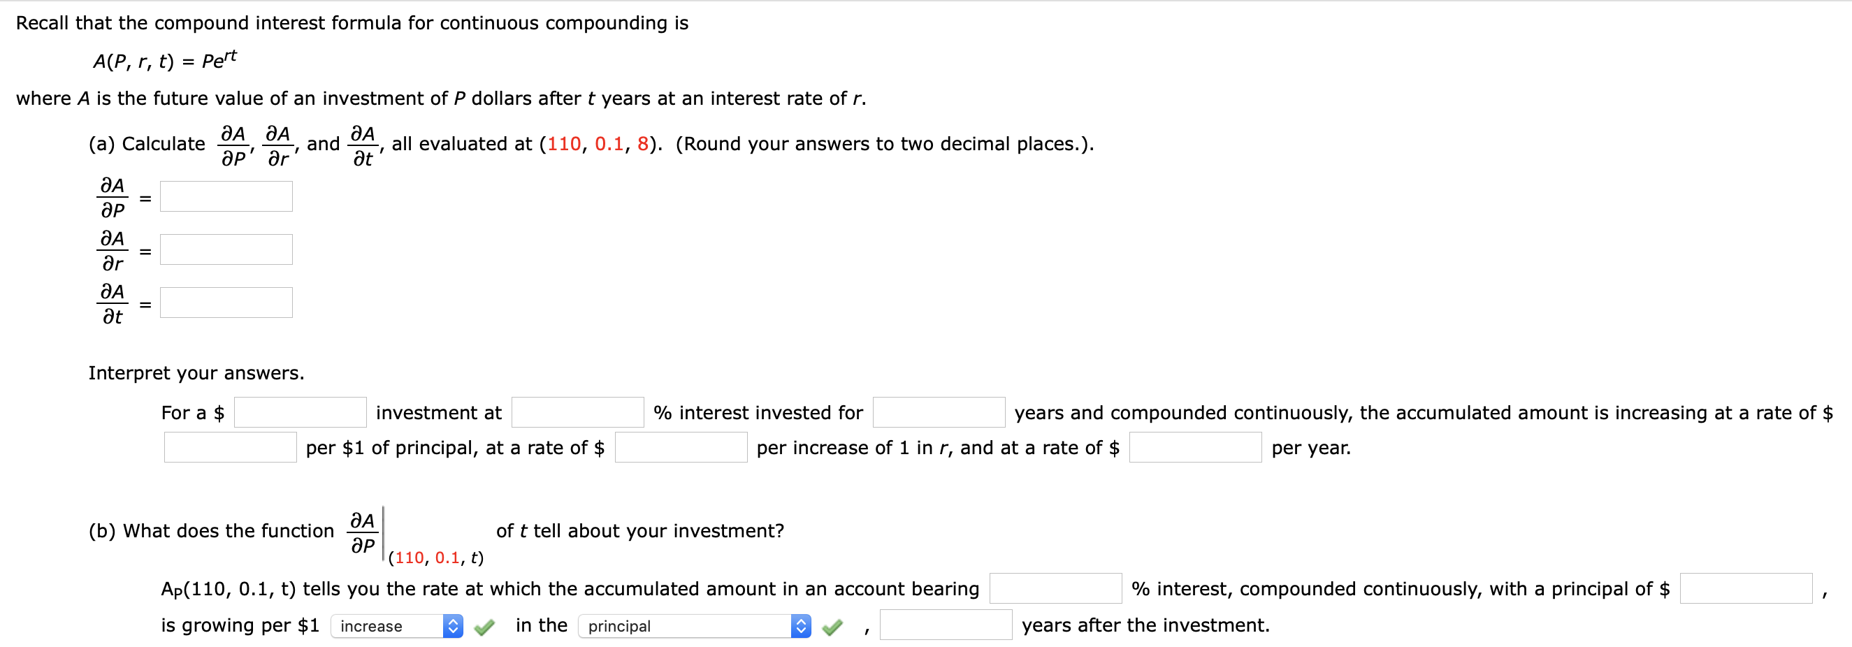
Task: Click the years box before years after the investment
Action: coord(946,625)
